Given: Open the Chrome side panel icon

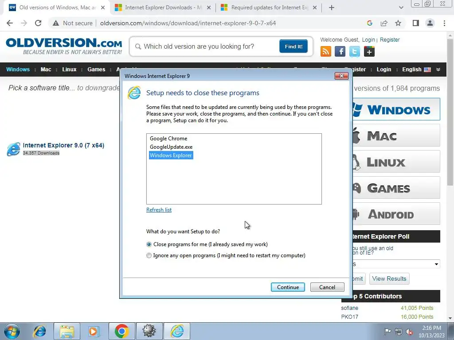Looking at the screenshot, I should [416, 23].
